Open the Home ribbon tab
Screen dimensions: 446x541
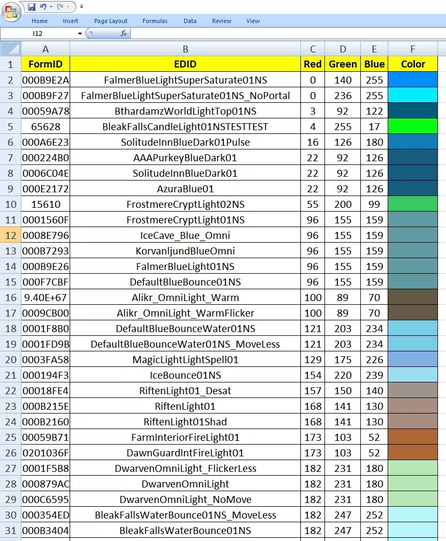point(40,21)
